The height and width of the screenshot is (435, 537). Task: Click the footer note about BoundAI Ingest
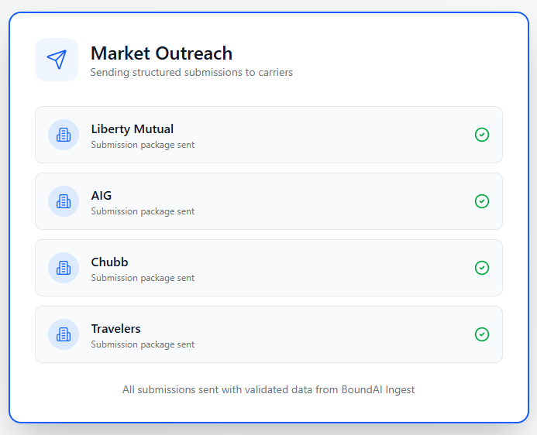click(268, 389)
